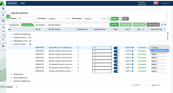This screenshot has height=93, width=173.
Task: Expand the Spend pattern group
Action: coord(11,78)
